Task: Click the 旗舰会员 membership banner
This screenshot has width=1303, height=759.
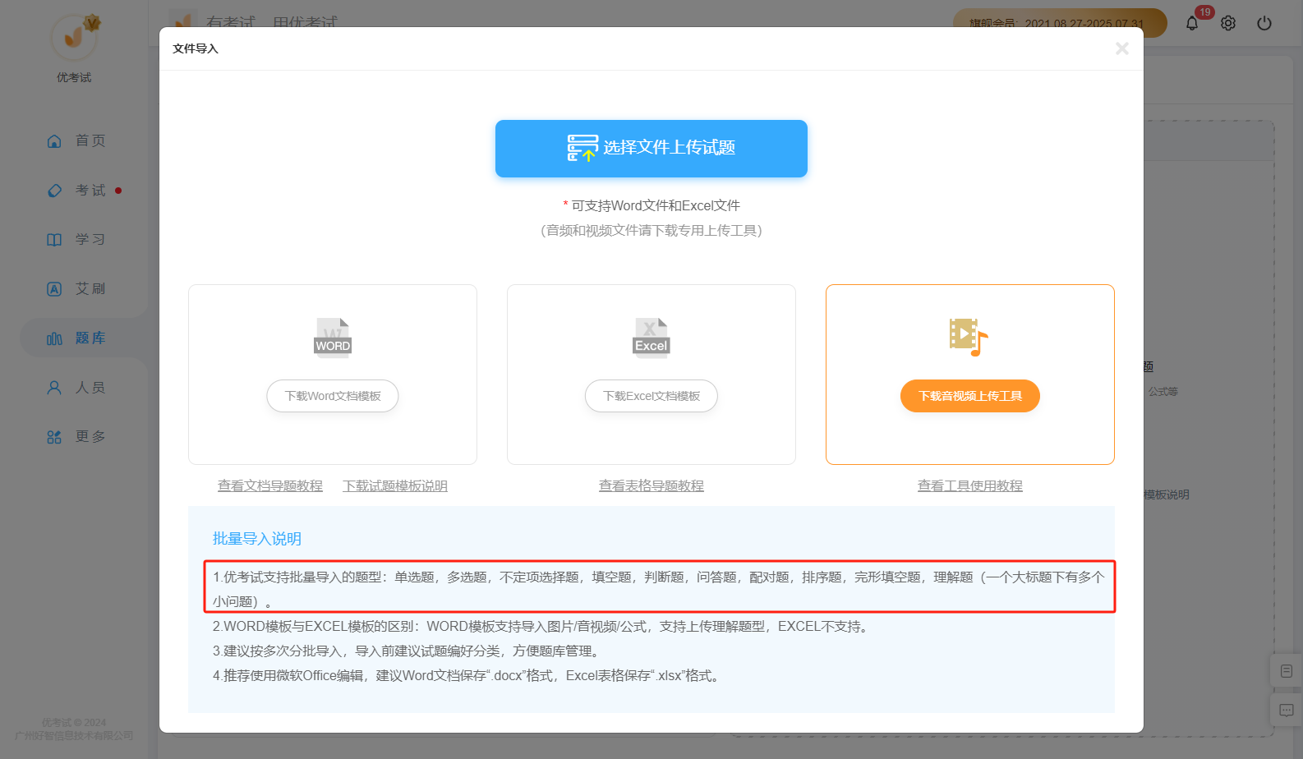Action: click(1060, 23)
